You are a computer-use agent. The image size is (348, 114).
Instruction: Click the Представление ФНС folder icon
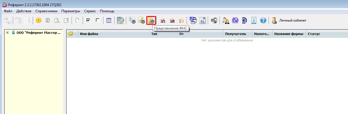point(151,20)
